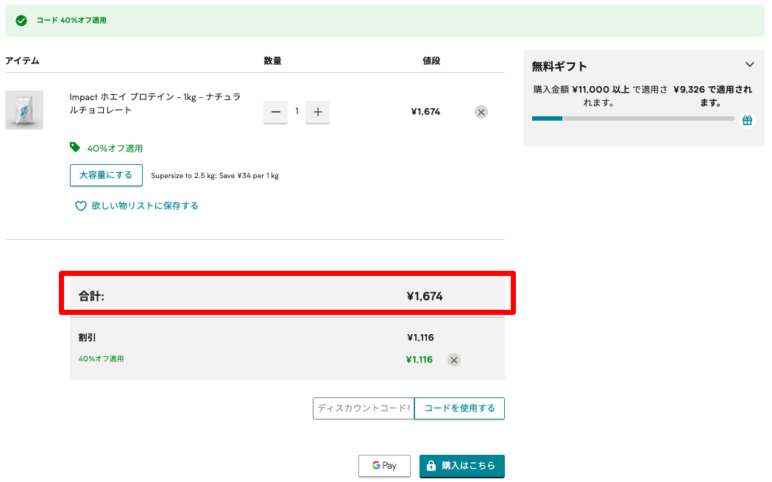Open the protein product thumbnail image
The width and height of the screenshot is (772, 482).
click(24, 110)
